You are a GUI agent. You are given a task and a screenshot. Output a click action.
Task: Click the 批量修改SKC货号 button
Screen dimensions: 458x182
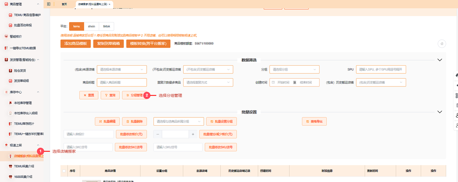pos(131,147)
